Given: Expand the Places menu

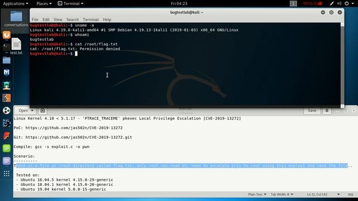Looking at the screenshot, I should tap(44, 3).
